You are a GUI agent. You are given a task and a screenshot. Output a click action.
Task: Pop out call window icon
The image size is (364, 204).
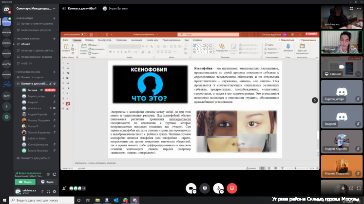pyautogui.click(x=351, y=188)
